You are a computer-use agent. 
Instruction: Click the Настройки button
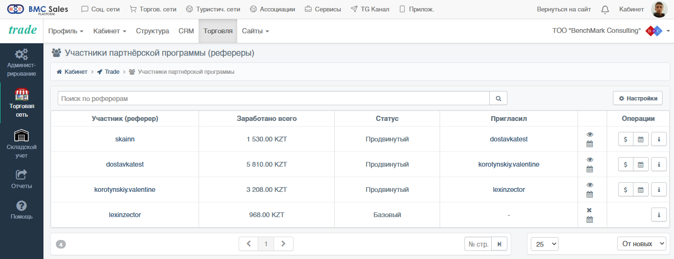pyautogui.click(x=638, y=98)
